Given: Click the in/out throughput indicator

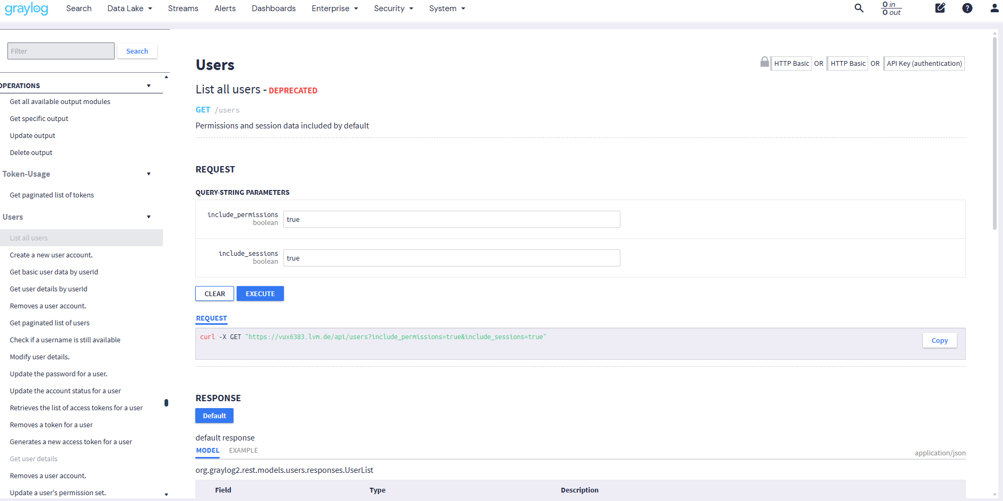Looking at the screenshot, I should (x=892, y=8).
